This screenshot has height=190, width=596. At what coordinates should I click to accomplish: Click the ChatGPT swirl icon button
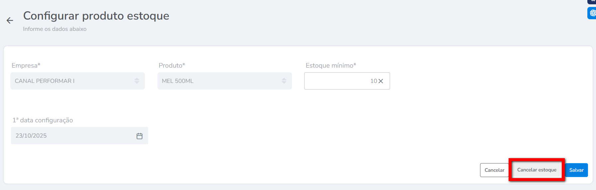[592, 13]
